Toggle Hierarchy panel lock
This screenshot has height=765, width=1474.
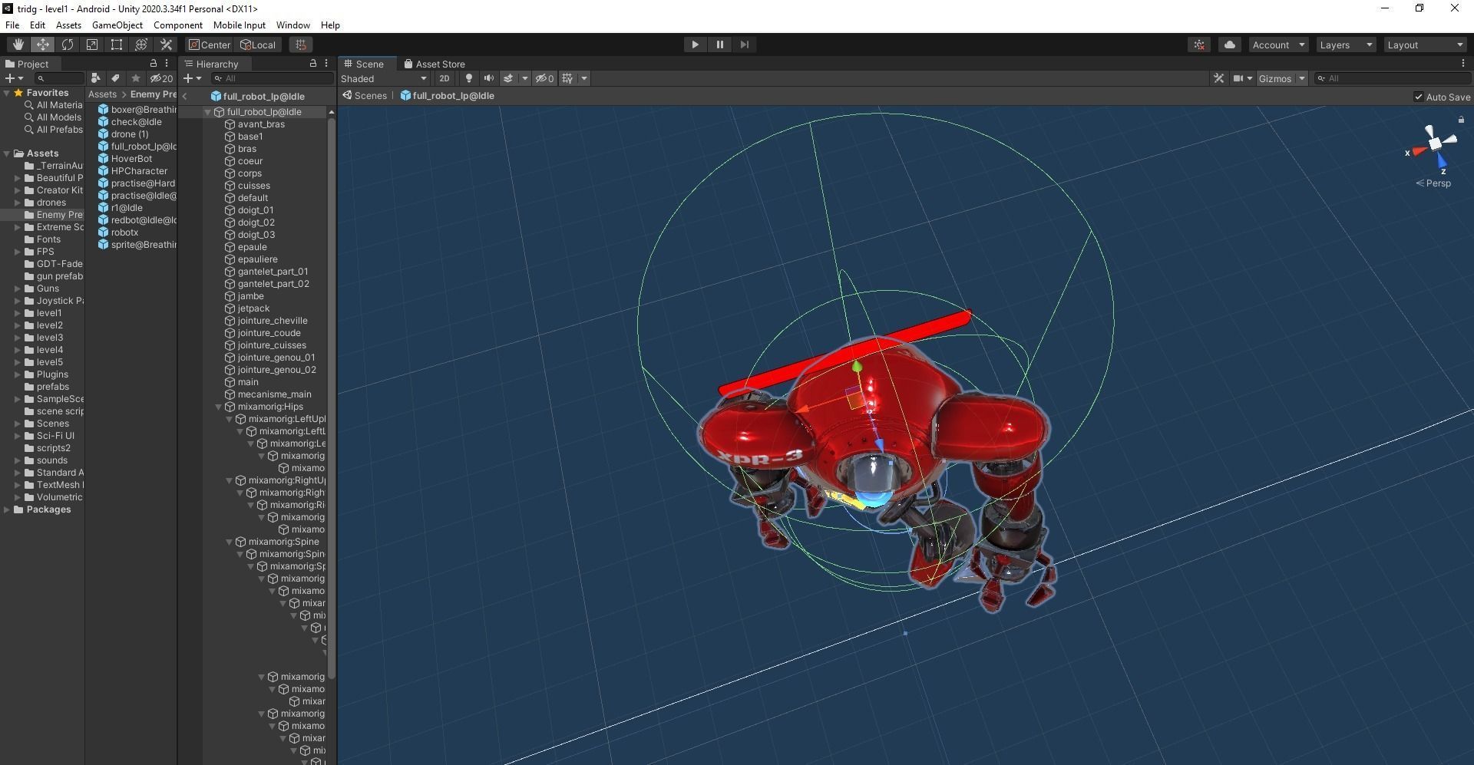coord(312,64)
